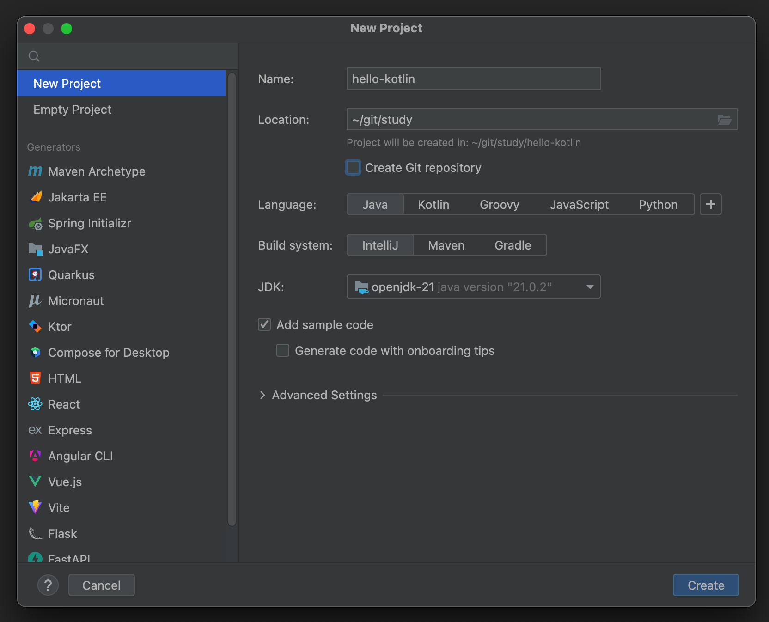Choose Maven build system

tap(446, 245)
